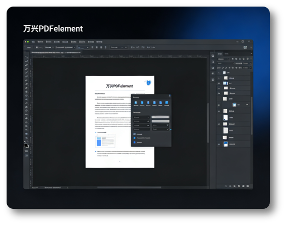286x225 pixels.
Task: Open the first dropdown in the floating panel's lower section
Action: coord(141,117)
